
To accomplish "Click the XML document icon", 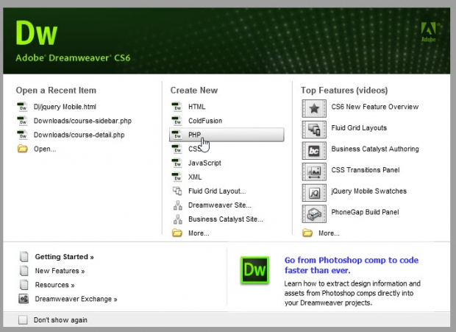I will [177, 177].
